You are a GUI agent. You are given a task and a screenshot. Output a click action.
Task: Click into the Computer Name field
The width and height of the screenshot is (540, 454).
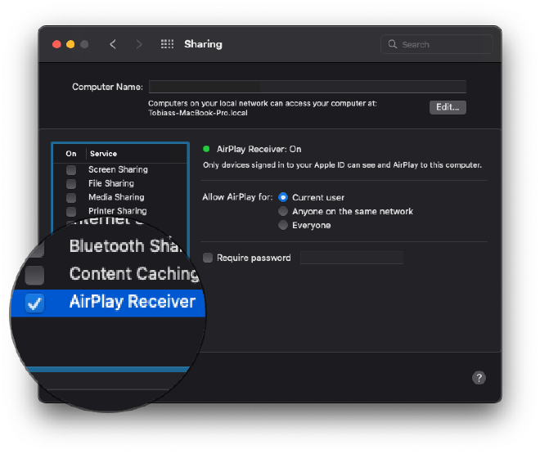click(x=307, y=87)
